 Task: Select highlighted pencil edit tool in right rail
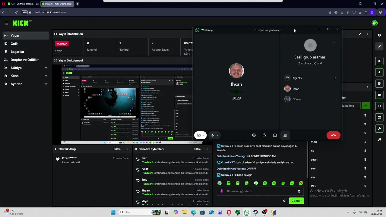click(x=379, y=46)
